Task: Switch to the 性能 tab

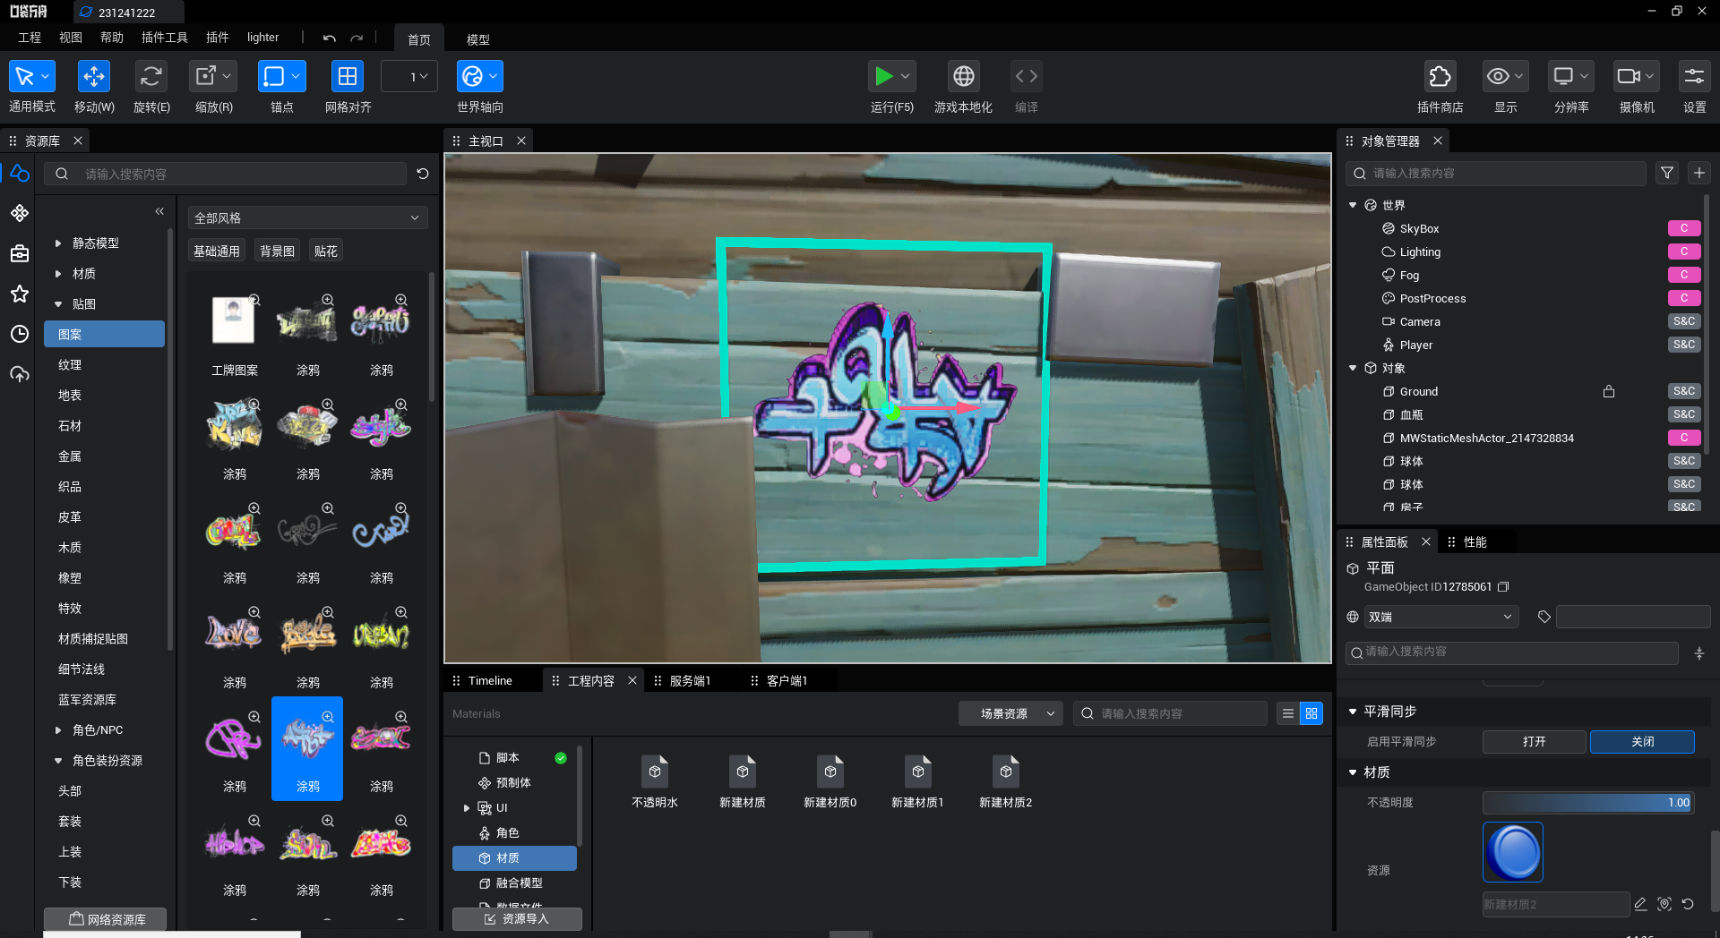Action: (1475, 541)
